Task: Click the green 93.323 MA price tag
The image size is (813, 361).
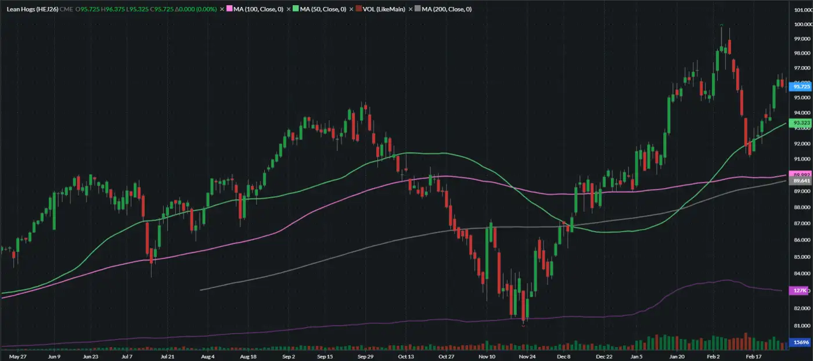Action: pyautogui.click(x=801, y=122)
